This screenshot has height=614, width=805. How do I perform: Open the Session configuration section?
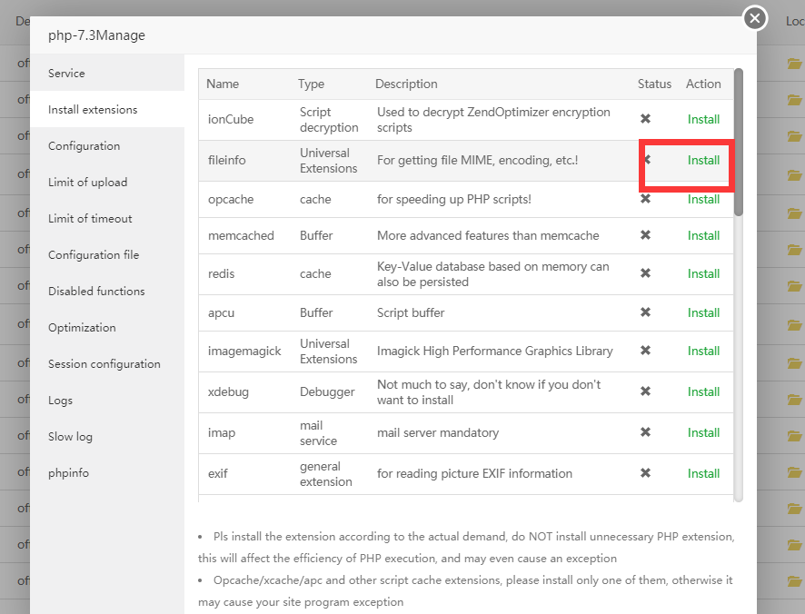tap(104, 364)
